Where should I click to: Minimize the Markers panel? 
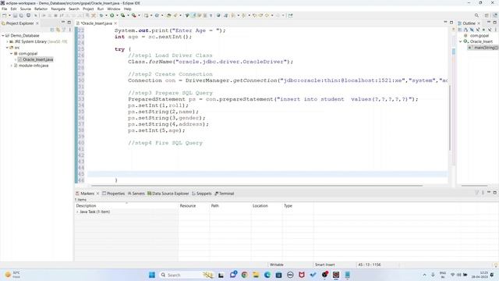tap(489, 193)
